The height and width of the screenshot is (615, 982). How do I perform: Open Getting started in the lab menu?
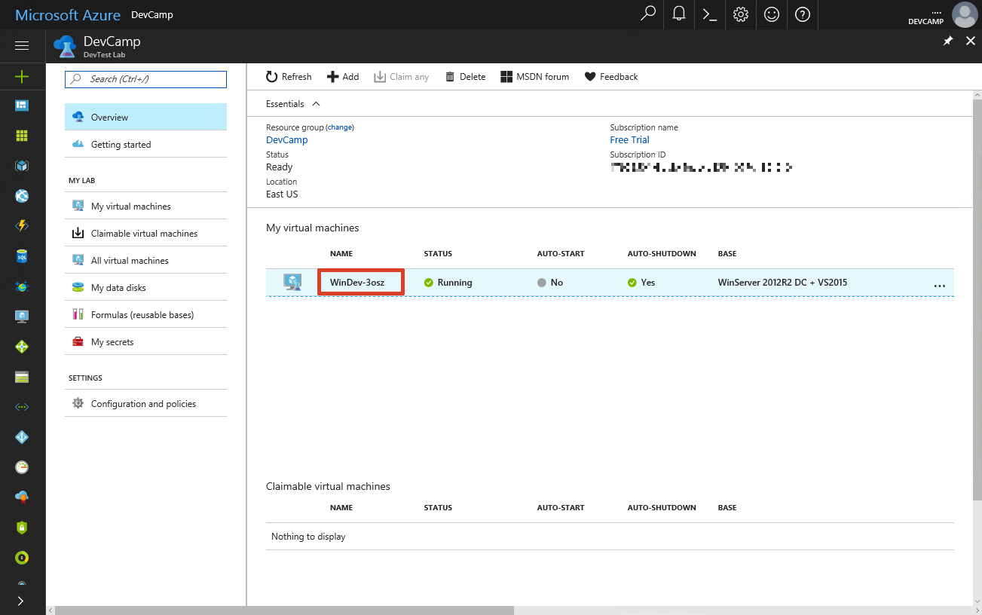[146, 144]
